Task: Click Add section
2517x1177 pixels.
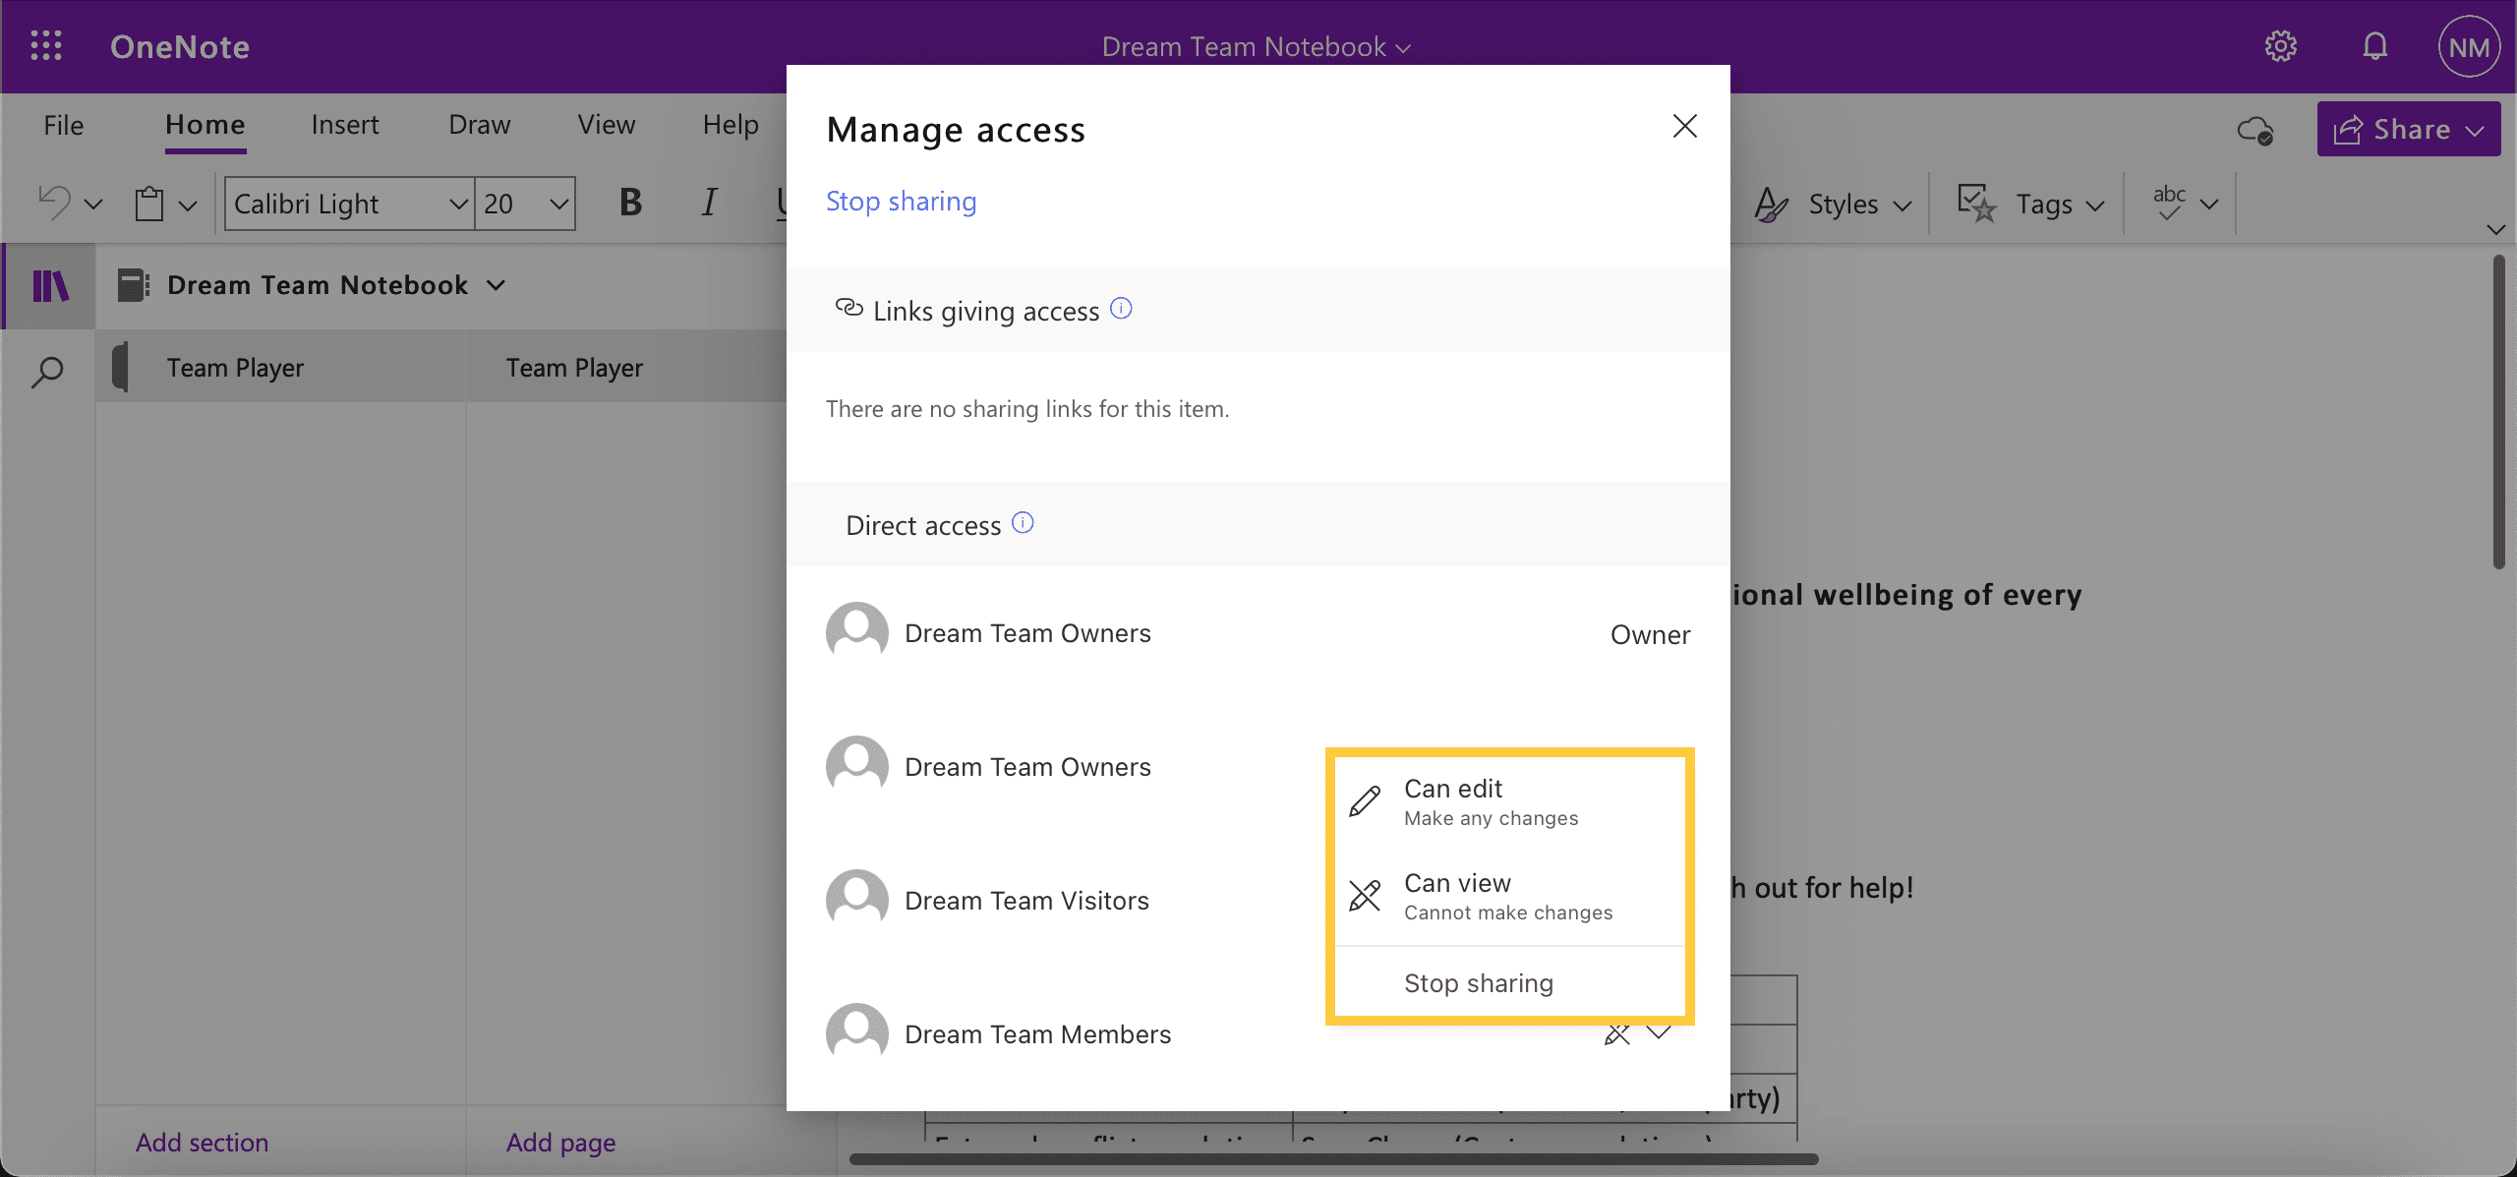Action: pos(203,1143)
